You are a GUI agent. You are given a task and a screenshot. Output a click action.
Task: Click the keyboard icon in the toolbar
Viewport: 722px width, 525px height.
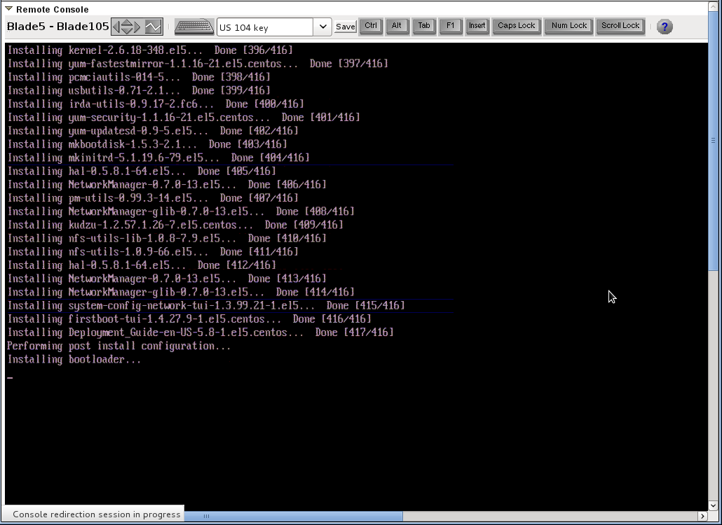click(x=194, y=27)
